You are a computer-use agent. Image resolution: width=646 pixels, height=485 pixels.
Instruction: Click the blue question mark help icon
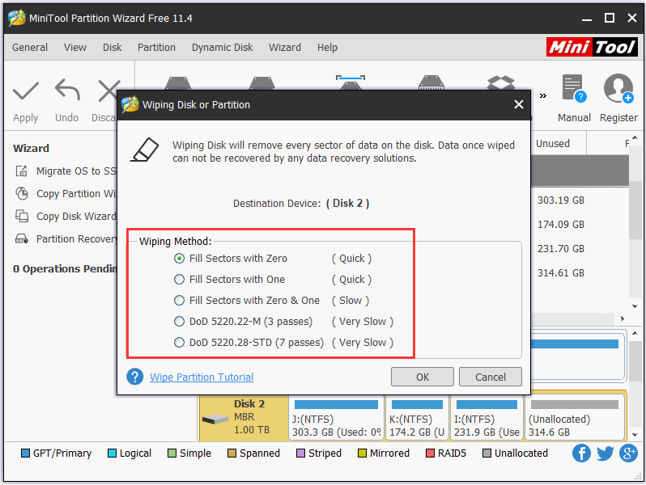click(x=134, y=377)
